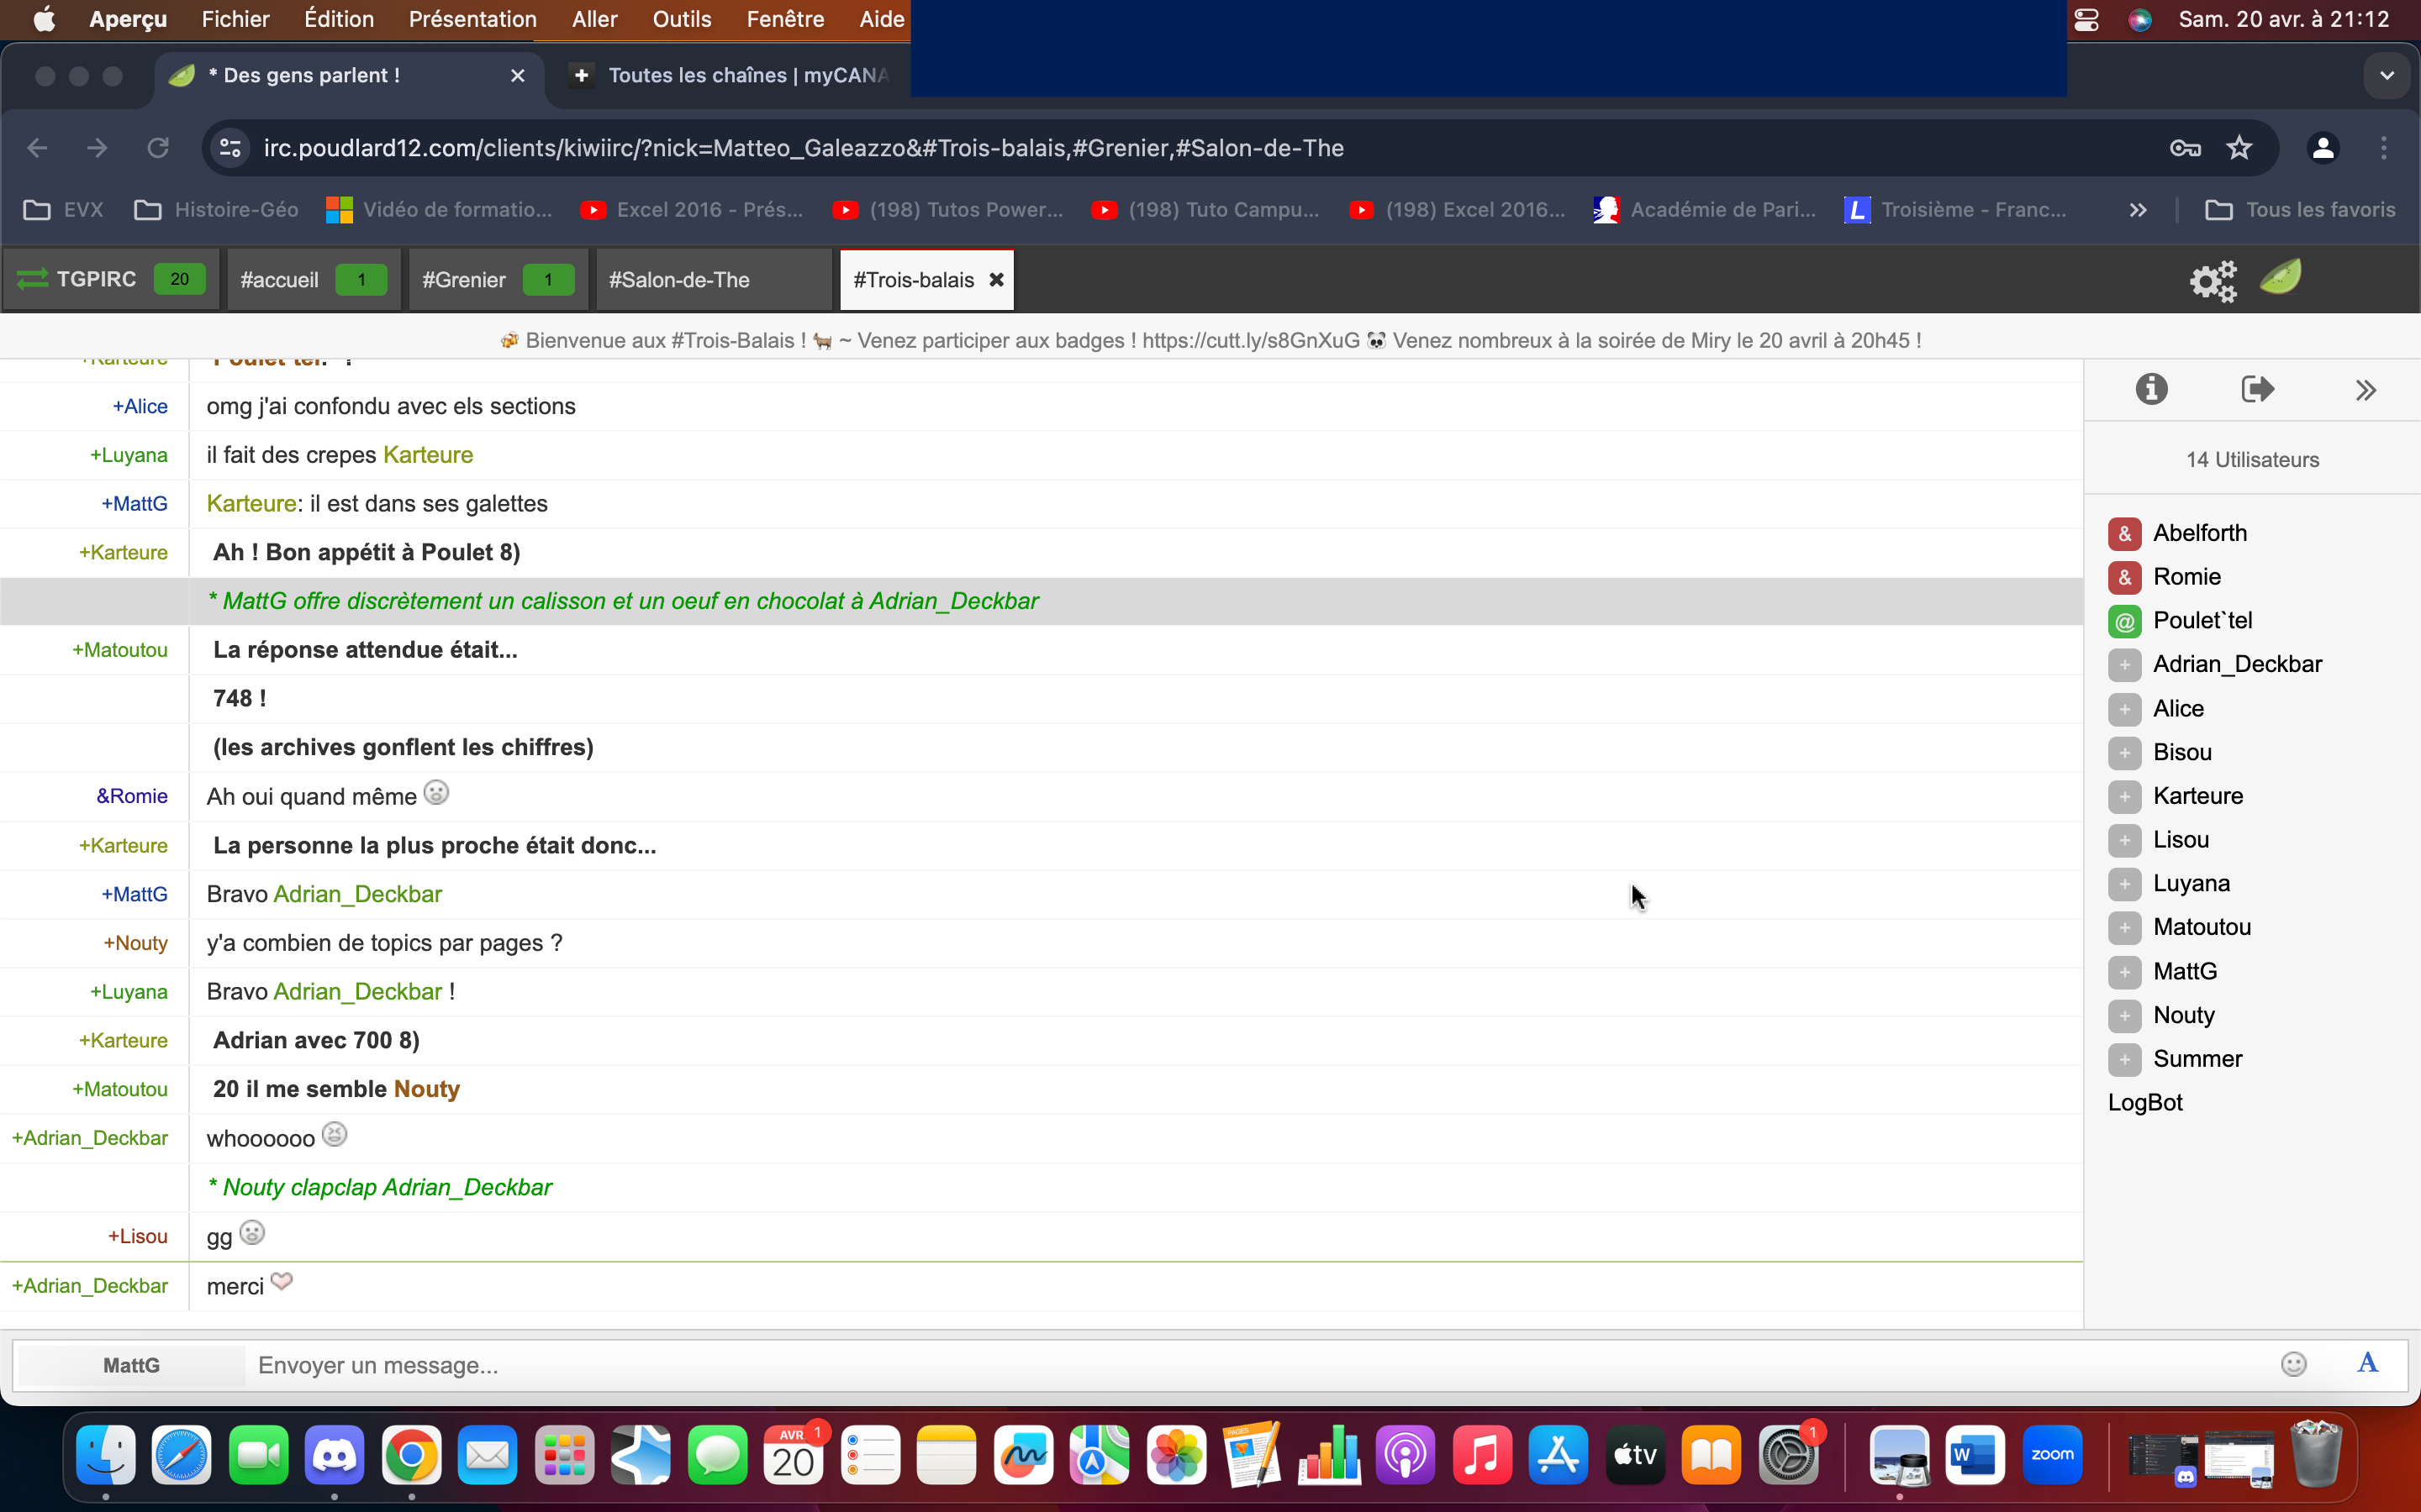The width and height of the screenshot is (2421, 1512).
Task: Click the Adrian_Deckbar nick in user list
Action: click(x=2237, y=664)
